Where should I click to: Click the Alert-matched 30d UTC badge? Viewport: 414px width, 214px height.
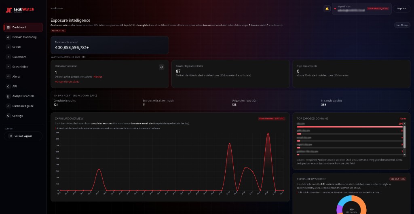click(272, 119)
